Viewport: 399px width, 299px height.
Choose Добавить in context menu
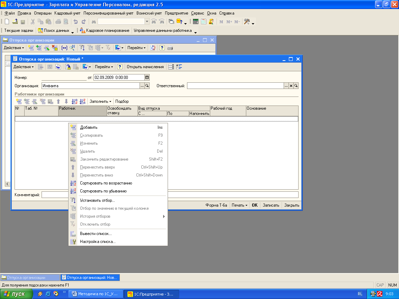click(118, 127)
